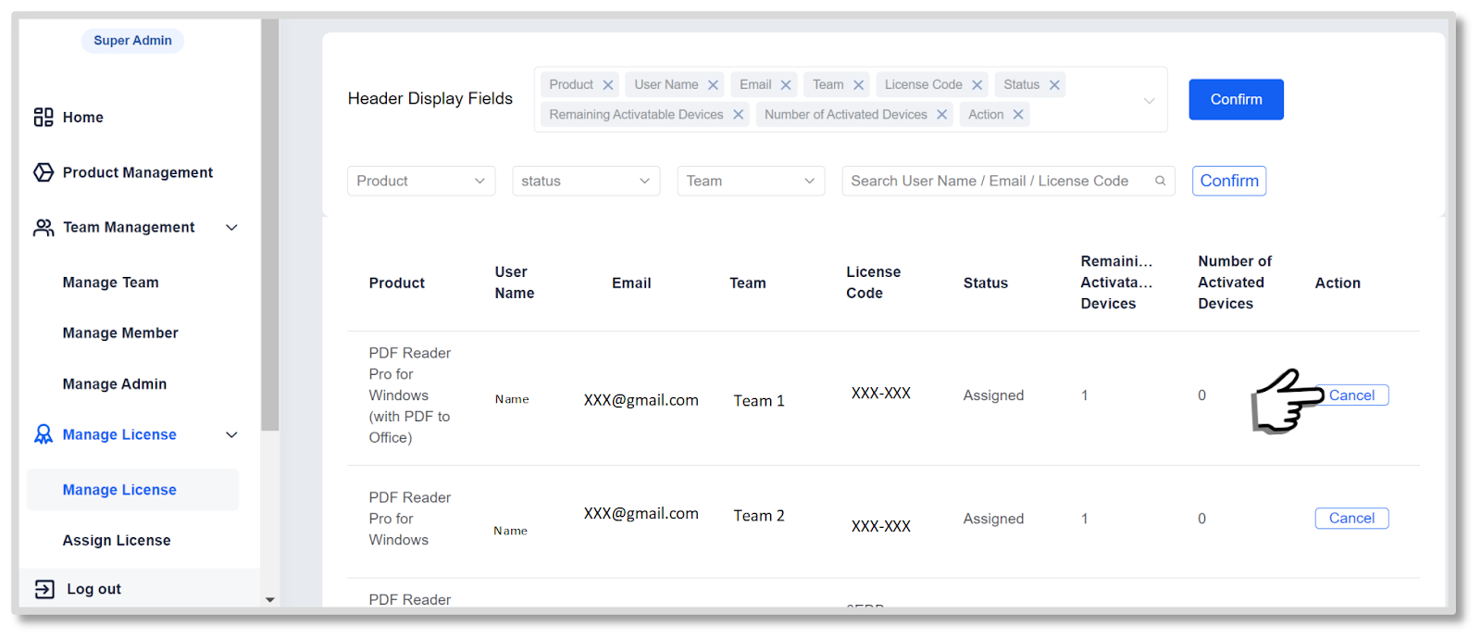Click the Manage License ribbon icon
The image size is (1481, 639).
tap(44, 434)
